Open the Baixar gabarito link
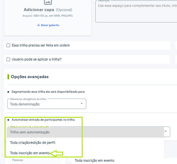Screen dimensions: 177x164 50,25
